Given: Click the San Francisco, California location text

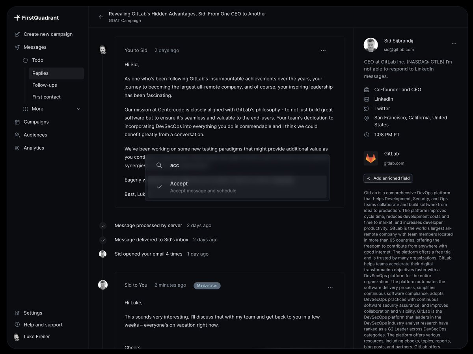Looking at the screenshot, I should pos(411,121).
